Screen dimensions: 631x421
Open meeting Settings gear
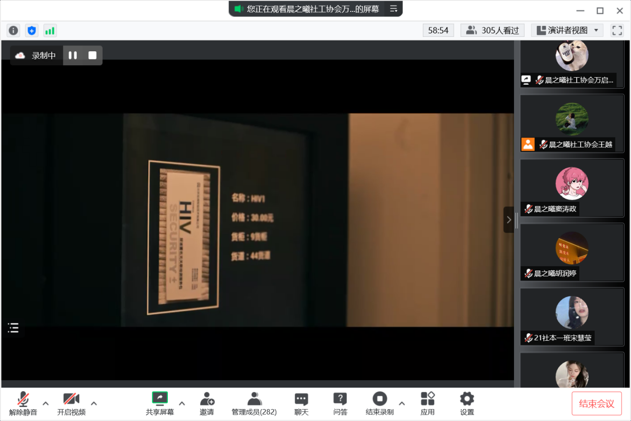click(467, 403)
